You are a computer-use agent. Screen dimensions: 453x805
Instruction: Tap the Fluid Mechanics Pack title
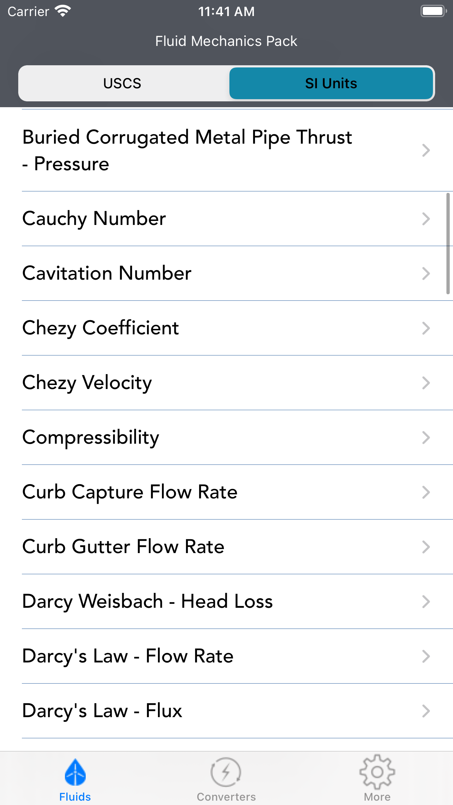[x=226, y=41]
